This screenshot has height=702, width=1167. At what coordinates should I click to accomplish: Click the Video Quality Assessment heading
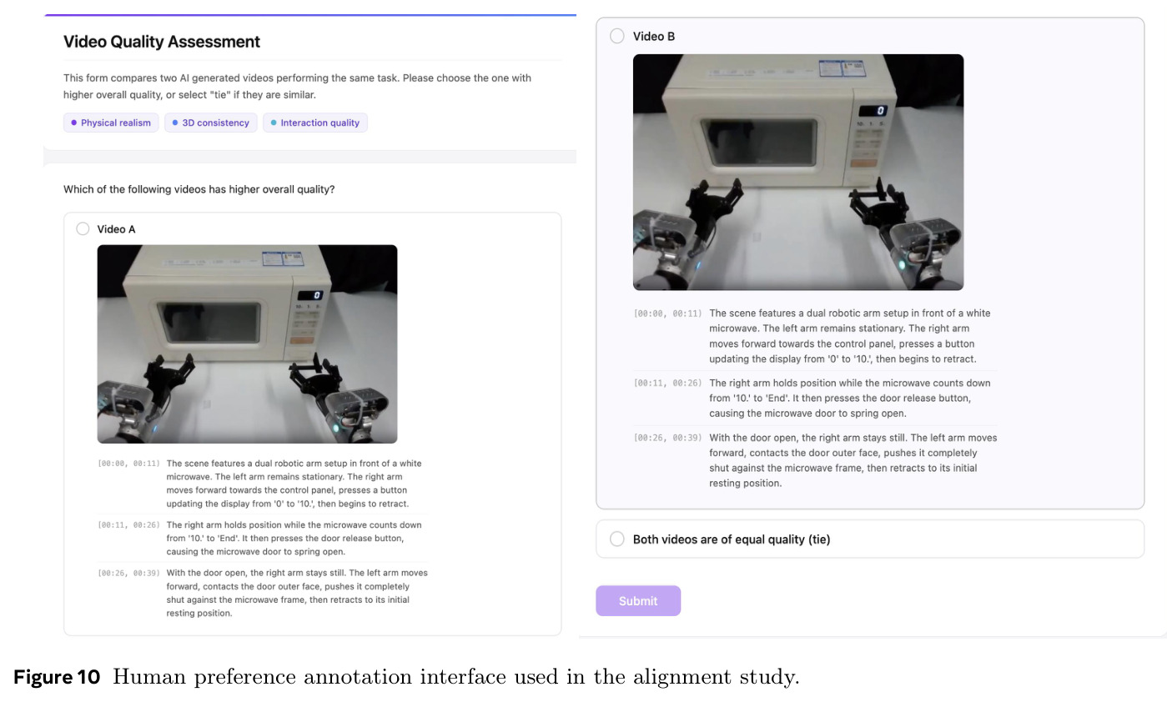(162, 42)
